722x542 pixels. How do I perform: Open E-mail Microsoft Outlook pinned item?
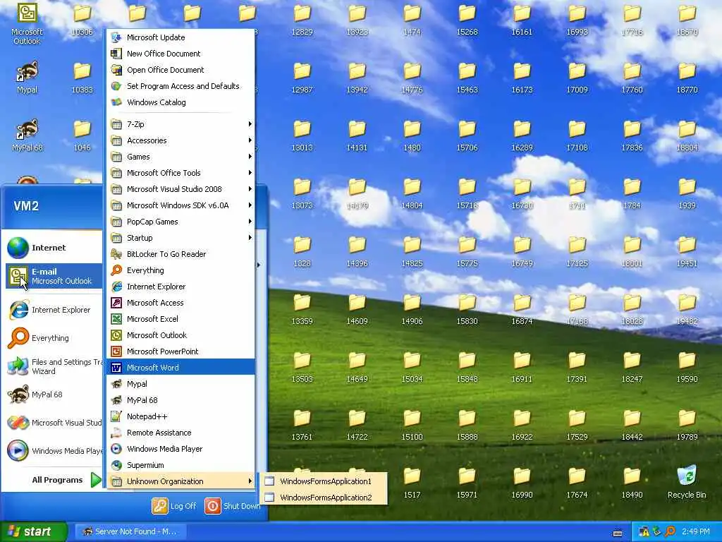[x=54, y=276]
